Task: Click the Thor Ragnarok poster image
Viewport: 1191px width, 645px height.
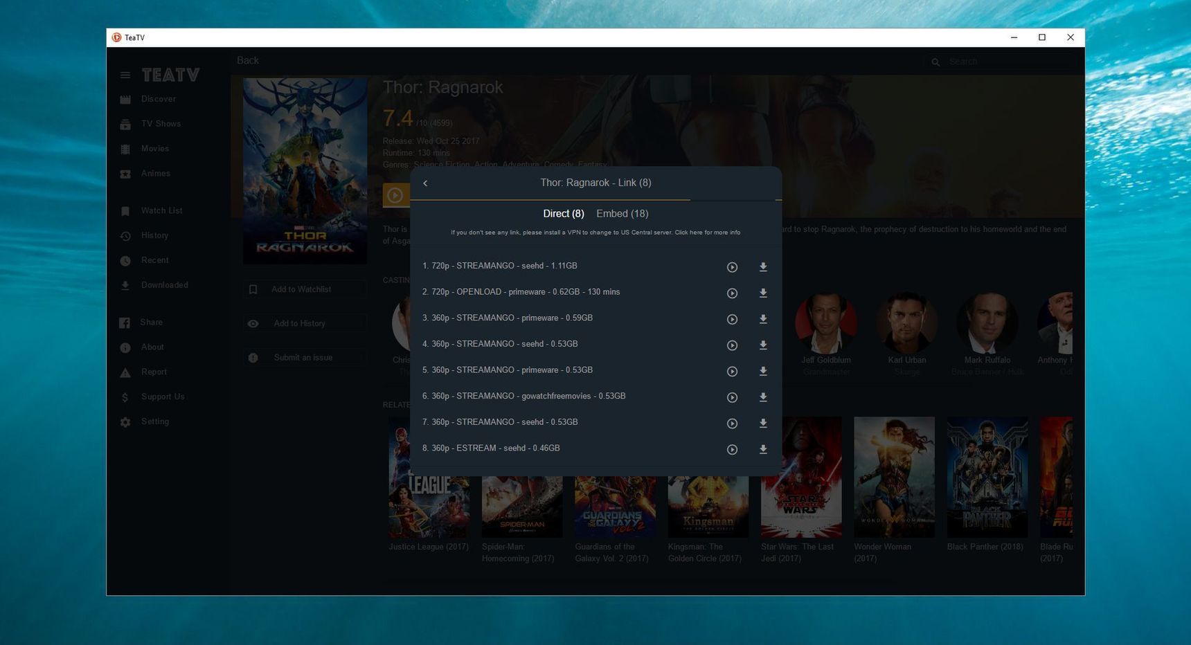Action: click(x=305, y=170)
